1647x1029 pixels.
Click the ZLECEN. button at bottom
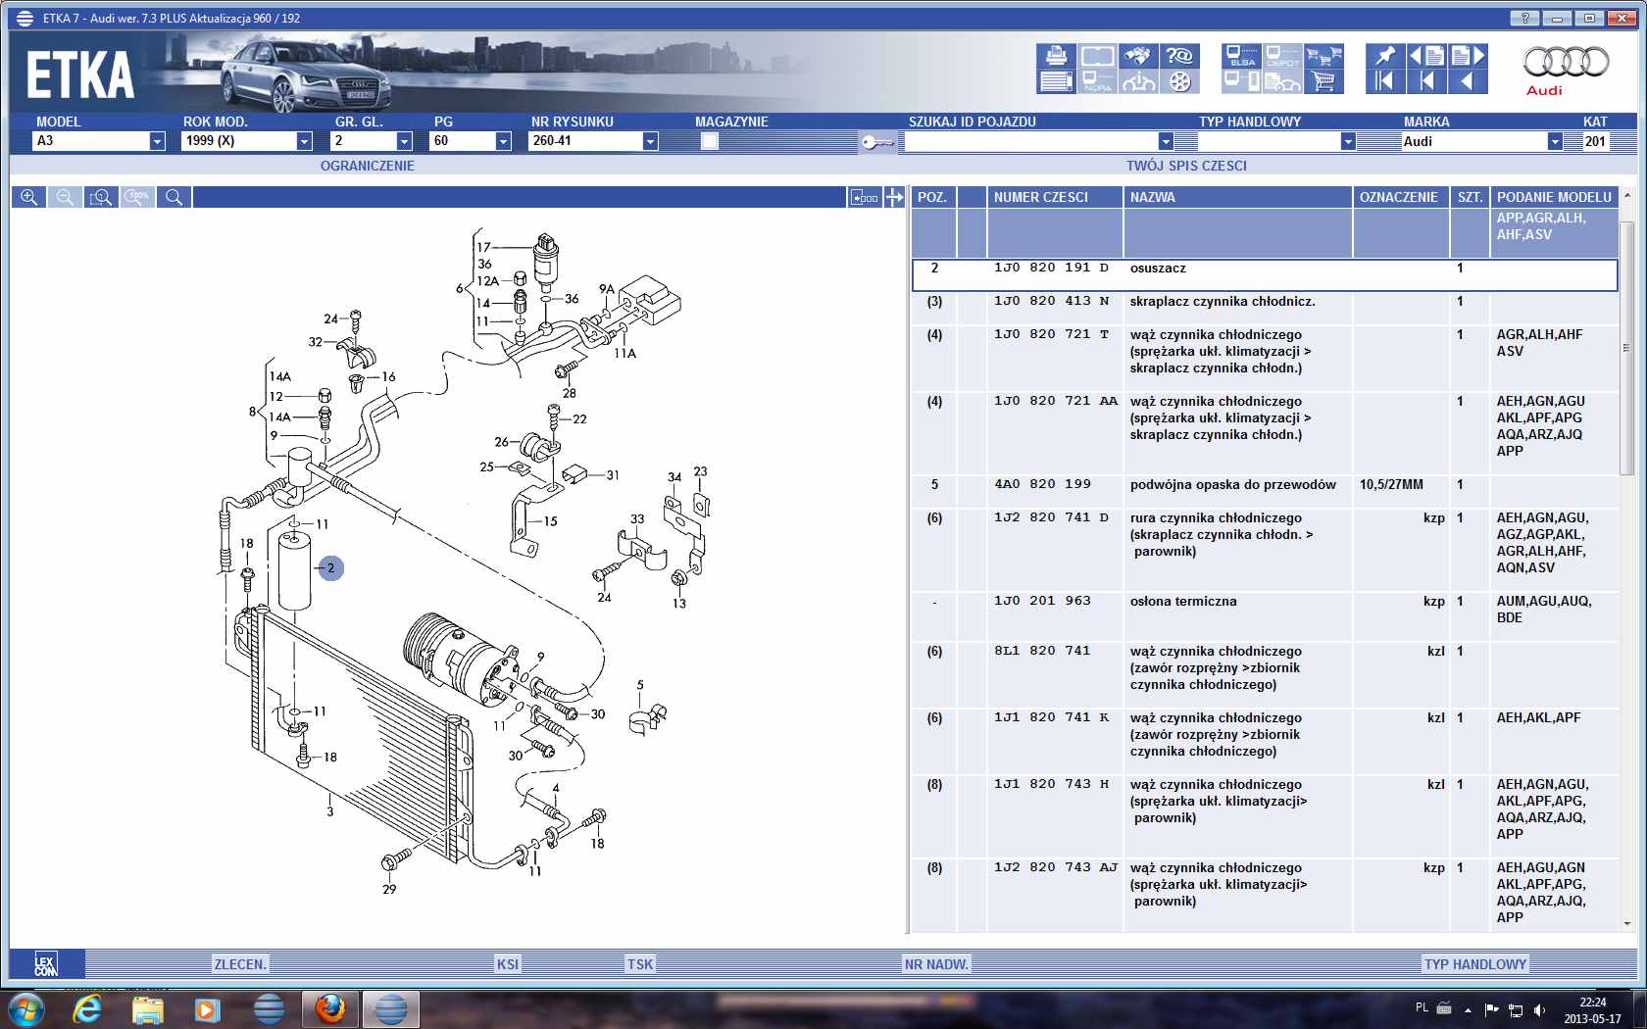[240, 964]
